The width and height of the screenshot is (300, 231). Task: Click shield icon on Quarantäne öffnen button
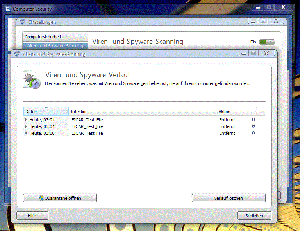point(41,198)
